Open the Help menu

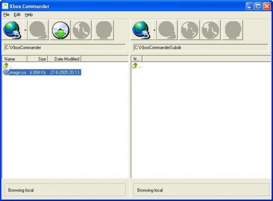pos(29,15)
